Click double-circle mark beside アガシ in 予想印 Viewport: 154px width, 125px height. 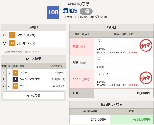coord(4,35)
